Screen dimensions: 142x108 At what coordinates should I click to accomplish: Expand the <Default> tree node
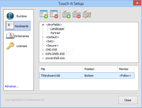pyautogui.click(x=43, y=37)
